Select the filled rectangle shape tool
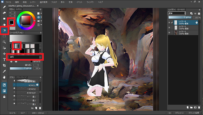Viewport: 203px width, 115px height. point(4,19)
